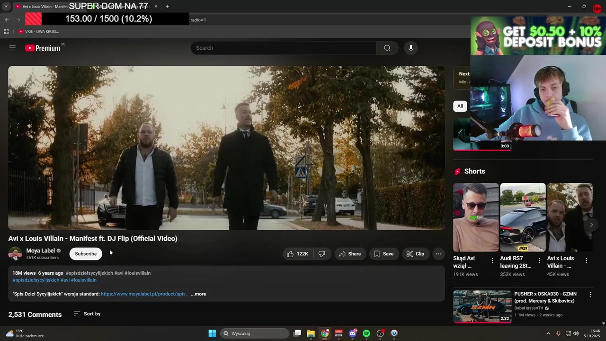Open the Moya Label channel name

coord(41,251)
